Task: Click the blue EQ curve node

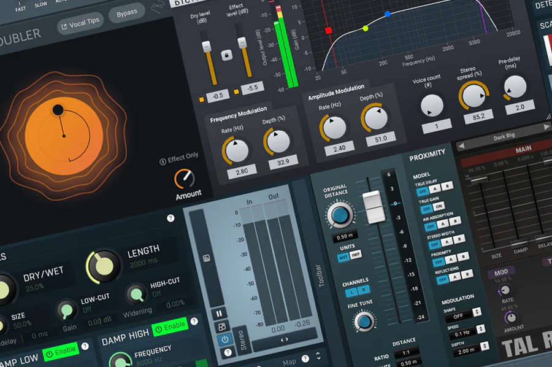Action: point(387,14)
